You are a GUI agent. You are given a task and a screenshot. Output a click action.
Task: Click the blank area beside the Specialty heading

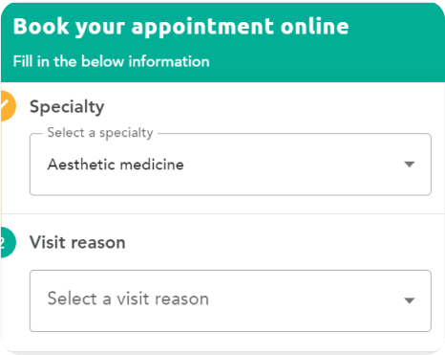[270, 107]
